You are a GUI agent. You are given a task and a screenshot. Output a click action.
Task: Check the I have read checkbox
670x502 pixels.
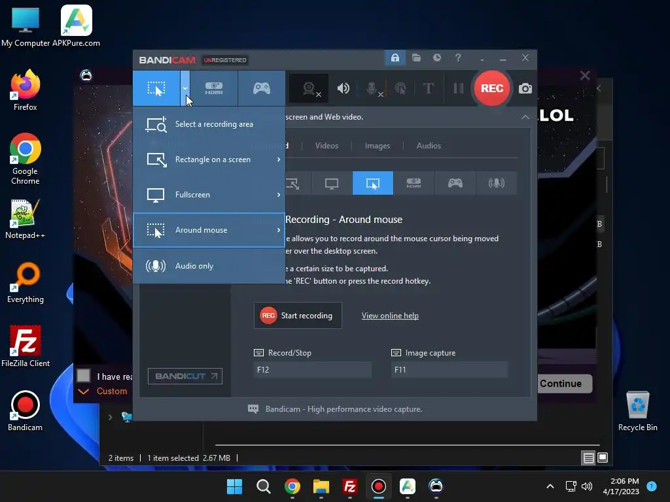pyautogui.click(x=83, y=376)
